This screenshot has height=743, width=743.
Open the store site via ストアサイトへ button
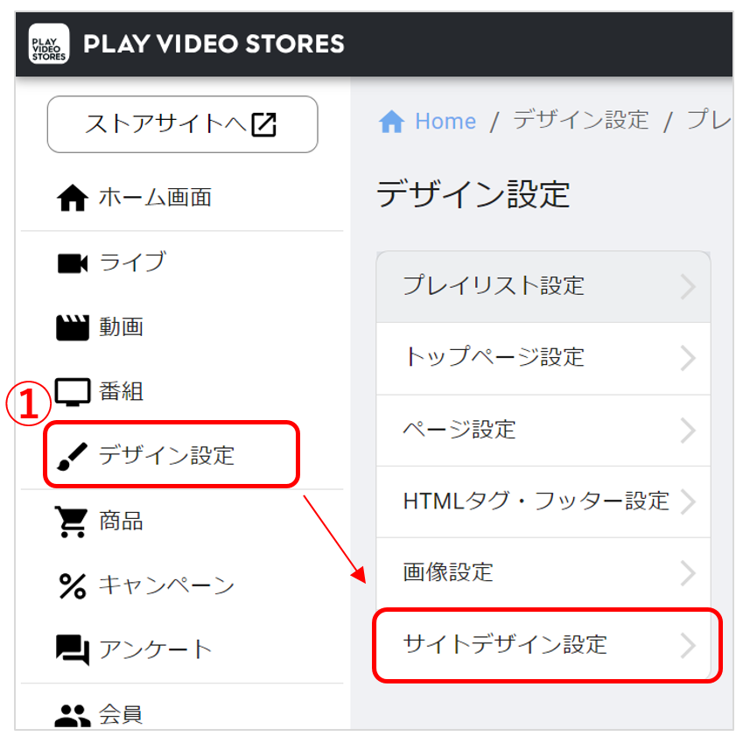(x=182, y=124)
